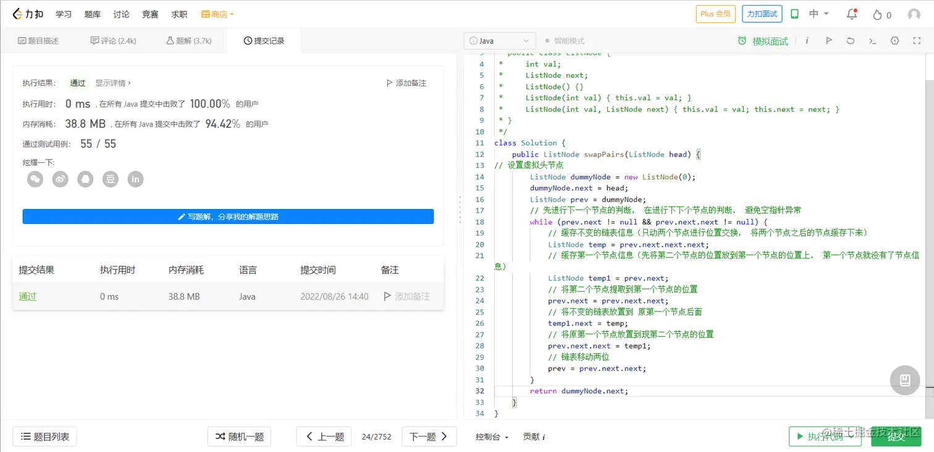Click the "24/2752" problem counter
The image size is (934, 452).
tap(377, 437)
